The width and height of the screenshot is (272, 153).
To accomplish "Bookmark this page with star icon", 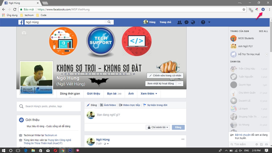I will [244, 10].
